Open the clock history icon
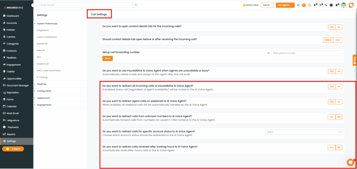Screen dimensions: 357x169 (x=310, y=5)
